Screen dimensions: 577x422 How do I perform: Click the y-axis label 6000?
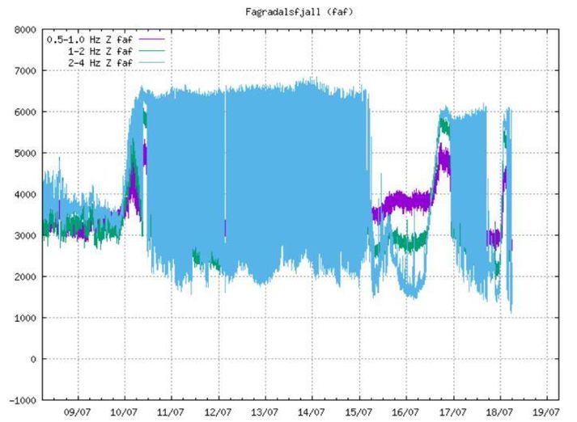[25, 112]
